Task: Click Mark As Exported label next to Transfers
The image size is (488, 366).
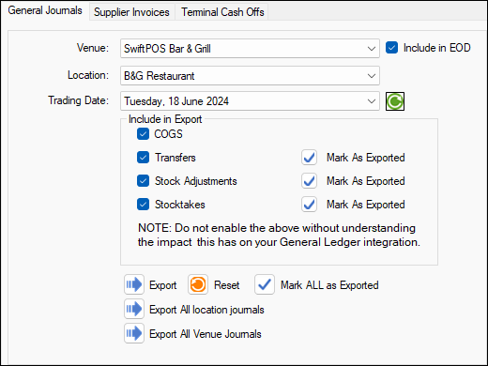Action: [x=366, y=158]
